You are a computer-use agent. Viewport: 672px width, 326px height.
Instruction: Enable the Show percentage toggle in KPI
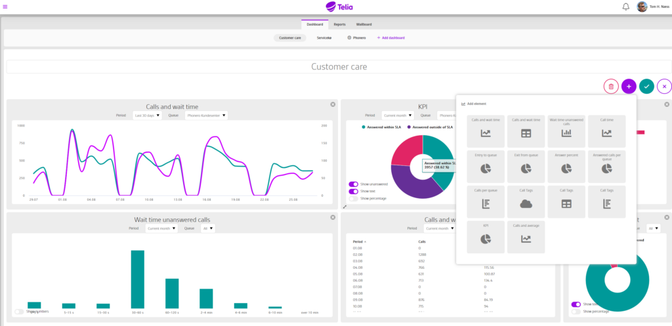[354, 198]
